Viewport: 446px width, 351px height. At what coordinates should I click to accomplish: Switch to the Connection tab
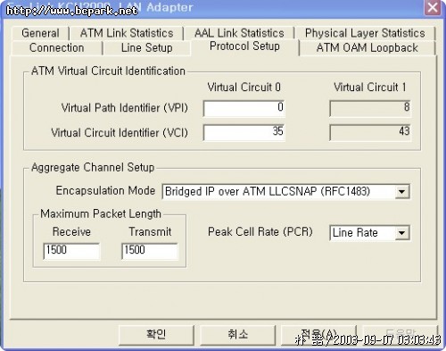[57, 48]
